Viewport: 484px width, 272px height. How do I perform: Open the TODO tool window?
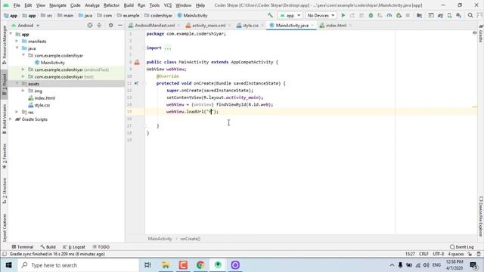[101, 247]
